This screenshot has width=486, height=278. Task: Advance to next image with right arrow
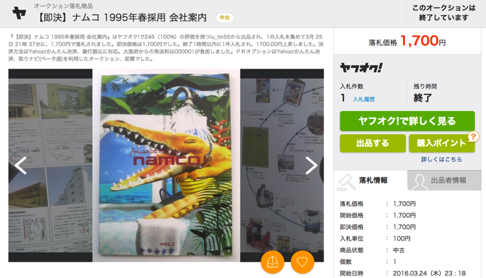(x=312, y=165)
